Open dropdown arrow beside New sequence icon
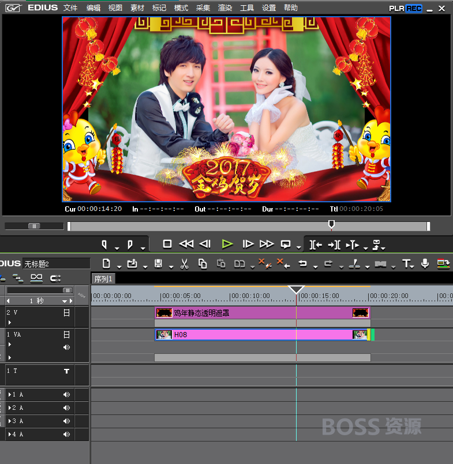This screenshot has height=464, width=453. point(119,267)
